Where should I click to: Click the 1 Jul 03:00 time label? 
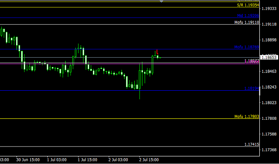tap(57, 160)
